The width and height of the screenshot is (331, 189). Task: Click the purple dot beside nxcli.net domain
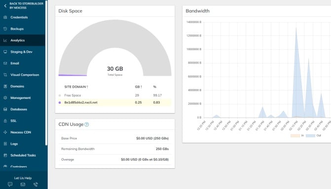coord(60,102)
